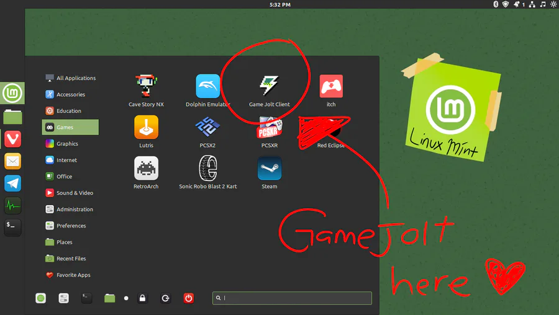Click the Bluetooth tray icon

pos(496,4)
